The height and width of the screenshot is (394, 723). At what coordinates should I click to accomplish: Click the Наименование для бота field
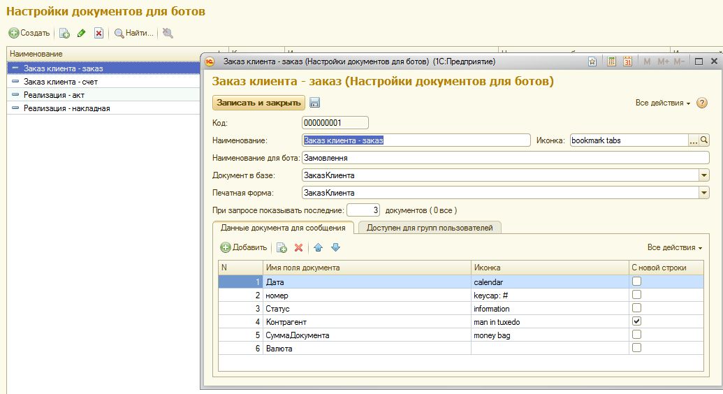tap(505, 158)
